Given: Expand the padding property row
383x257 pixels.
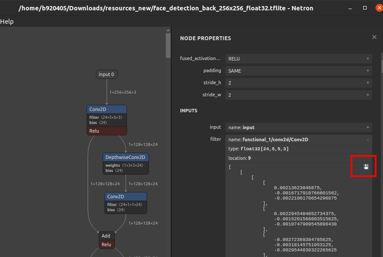Looking at the screenshot, I should (x=367, y=70).
